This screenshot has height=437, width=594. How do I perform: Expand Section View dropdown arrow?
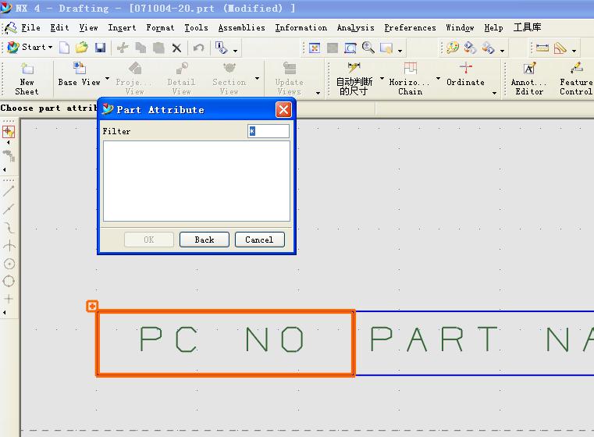258,78
